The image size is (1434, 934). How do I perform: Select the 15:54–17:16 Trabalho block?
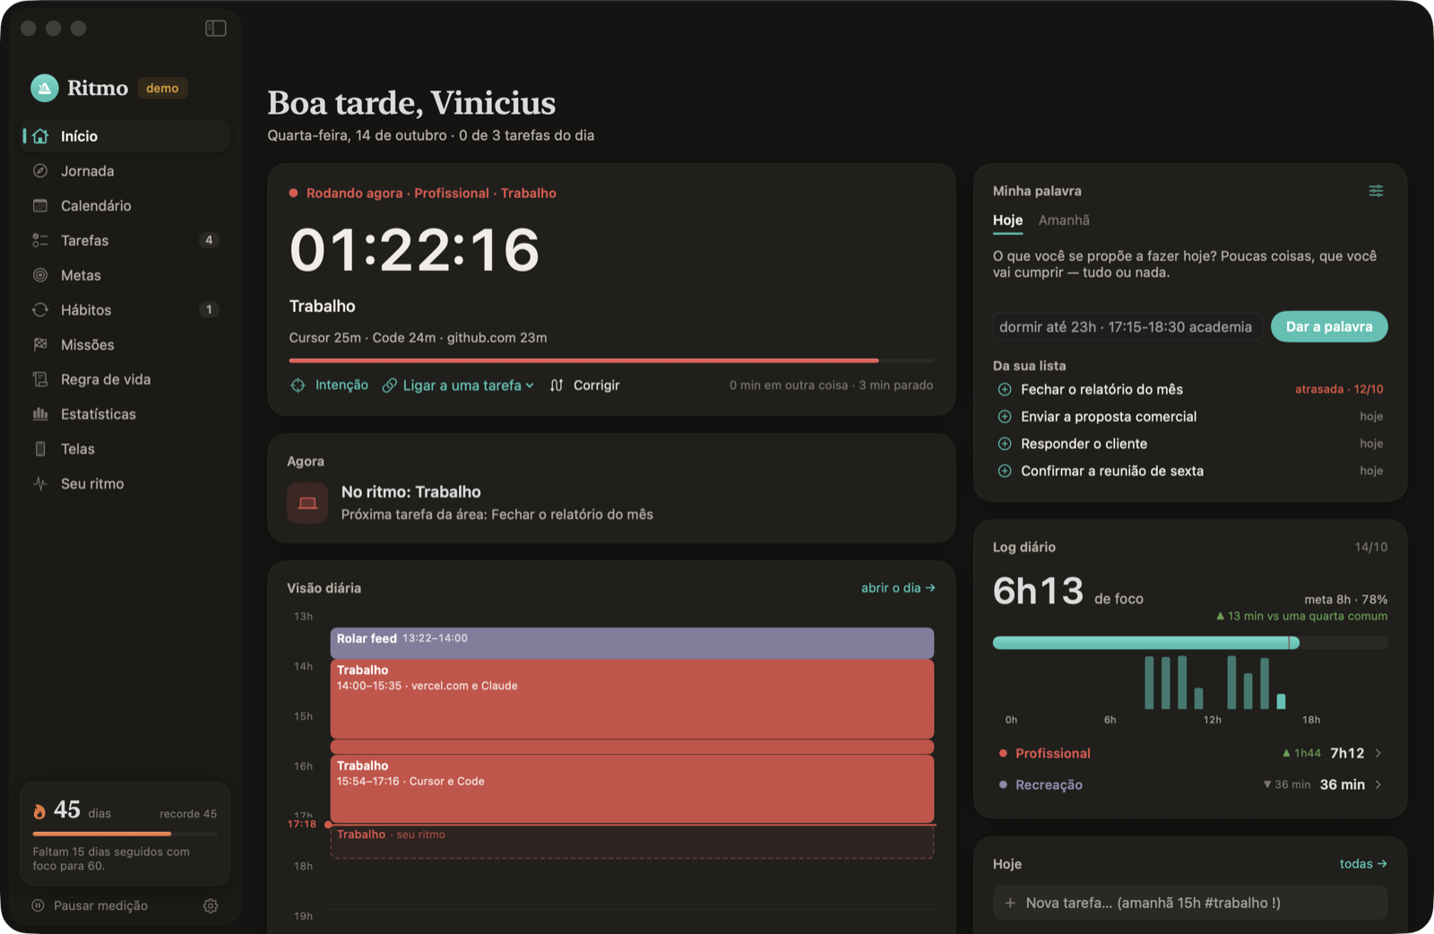[x=632, y=789]
